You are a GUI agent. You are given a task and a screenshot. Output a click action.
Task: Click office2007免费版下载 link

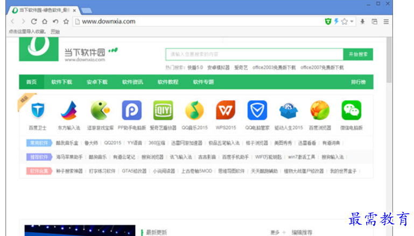[322, 67]
